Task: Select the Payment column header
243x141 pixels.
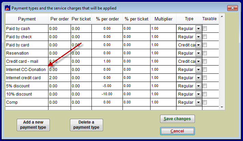Action: (27, 19)
